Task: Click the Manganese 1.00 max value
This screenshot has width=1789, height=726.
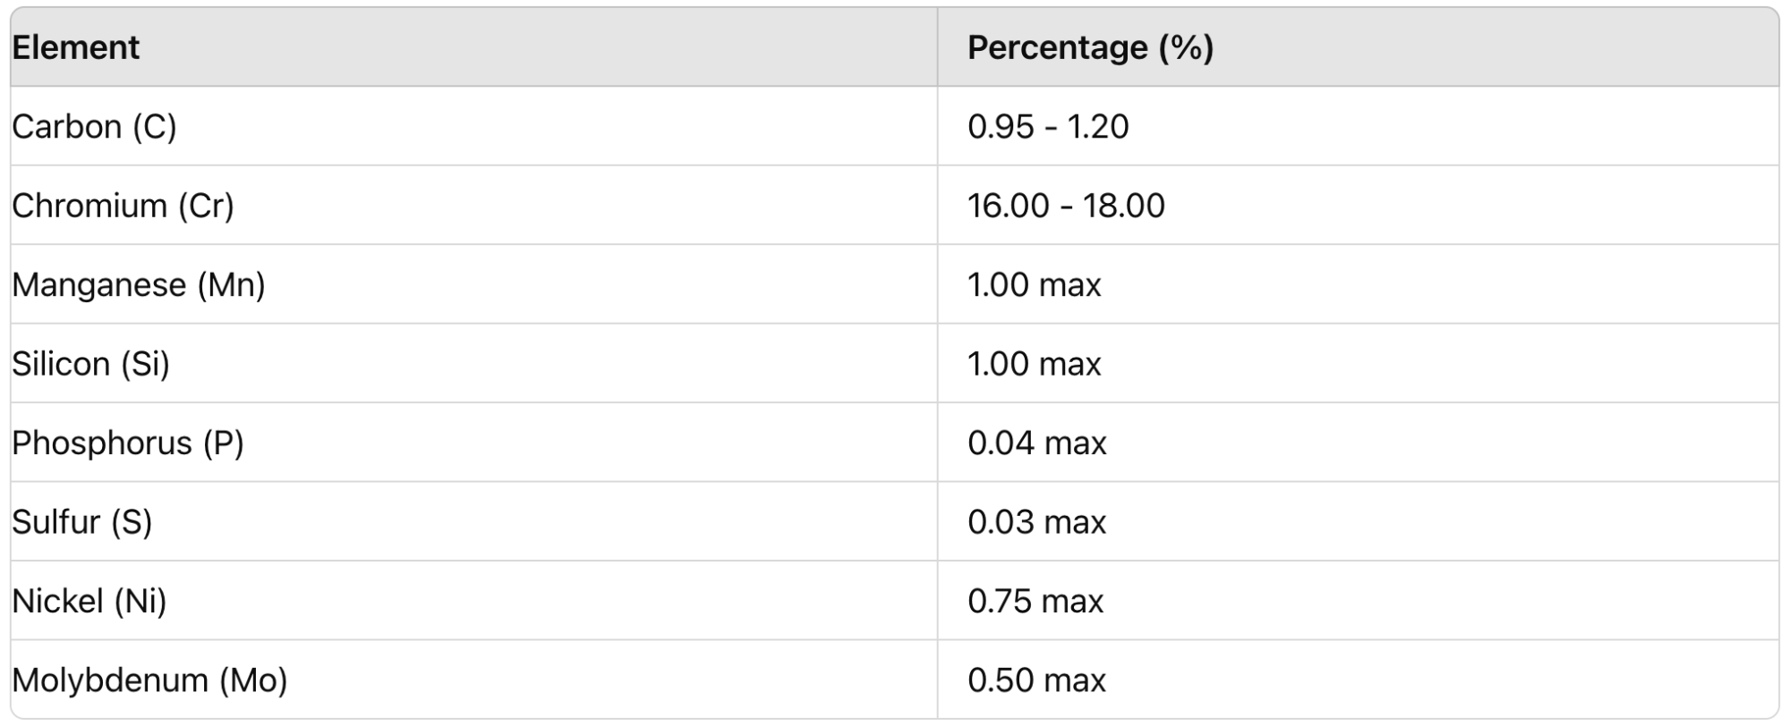Action: click(x=1034, y=284)
